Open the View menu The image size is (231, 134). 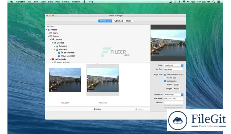[43, 2]
